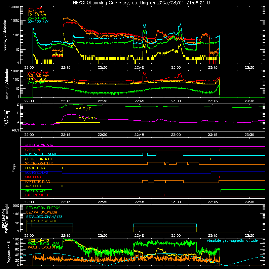Image resolution: width=269 pixels, height=269 pixels.
Task: Click the cyan REAR_DEC_CHAN block between 22:43 and 23:08
Action: coord(165,225)
